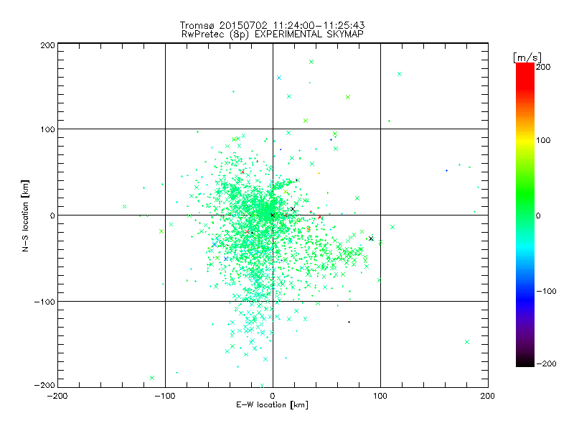574x431 pixels.
Task: Click the x-axis tick label '200'
Action: (488, 396)
